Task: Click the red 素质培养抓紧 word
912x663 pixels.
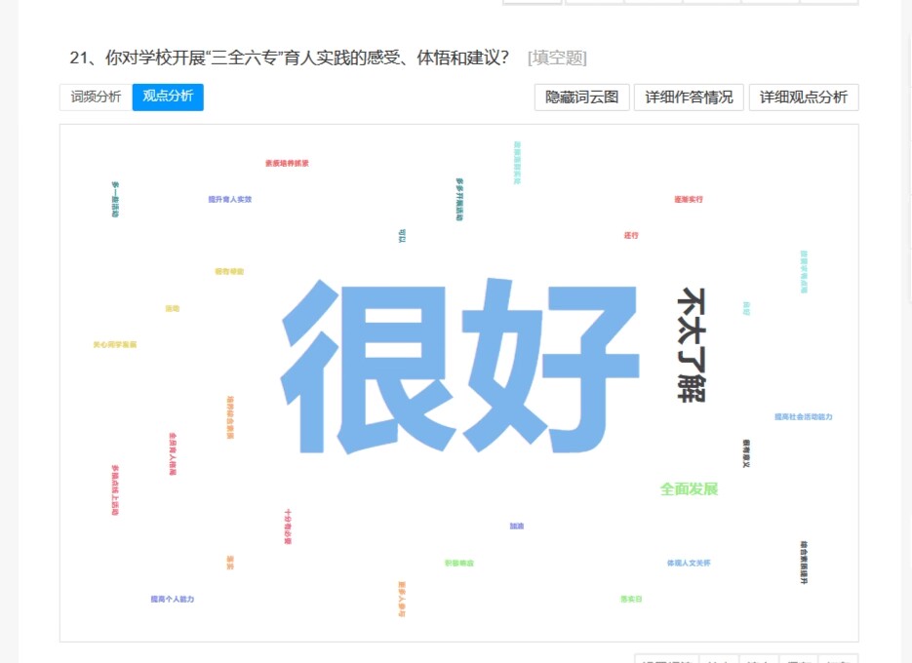Action: 287,164
